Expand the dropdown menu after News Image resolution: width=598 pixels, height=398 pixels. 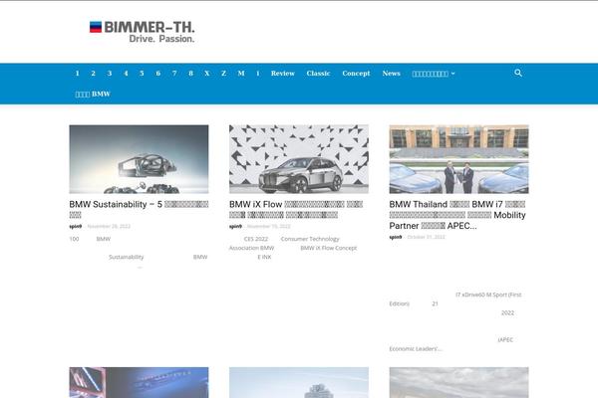(x=434, y=74)
